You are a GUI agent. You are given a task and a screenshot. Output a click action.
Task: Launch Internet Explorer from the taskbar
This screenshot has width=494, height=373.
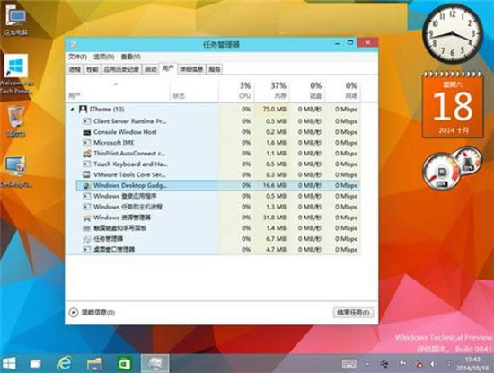pyautogui.click(x=65, y=363)
